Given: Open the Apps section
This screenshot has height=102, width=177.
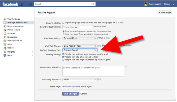Looking at the screenshot, I should [x=10, y=44].
